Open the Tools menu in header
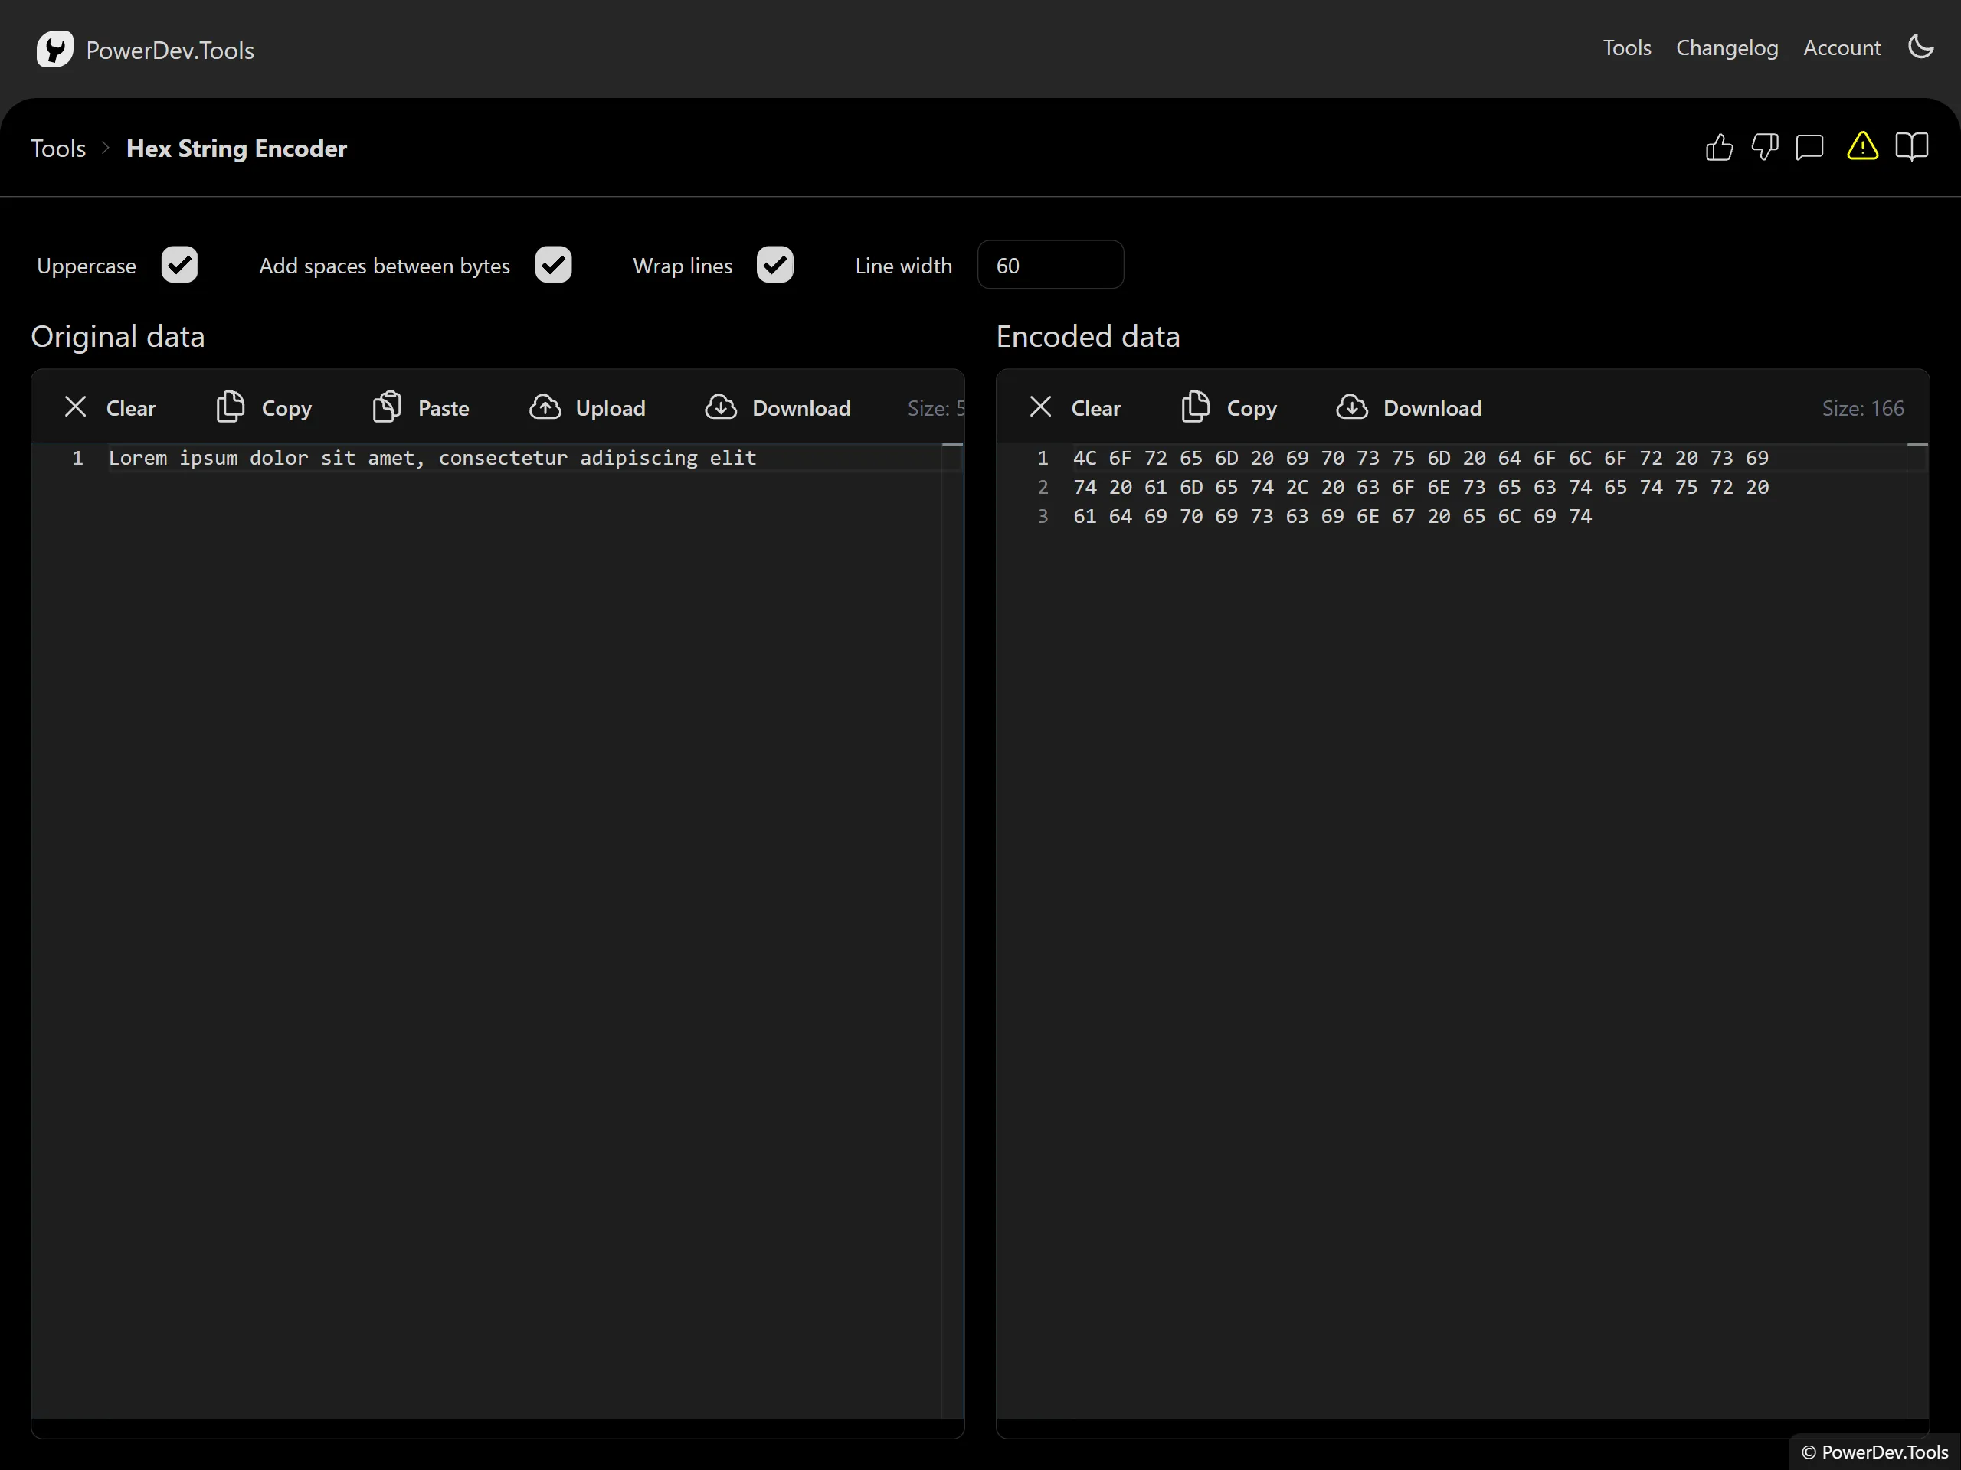 pos(1626,47)
